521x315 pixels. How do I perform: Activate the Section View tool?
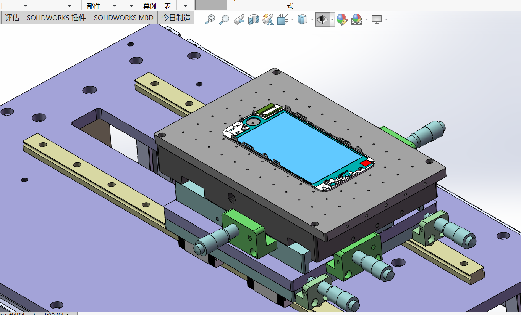click(254, 19)
